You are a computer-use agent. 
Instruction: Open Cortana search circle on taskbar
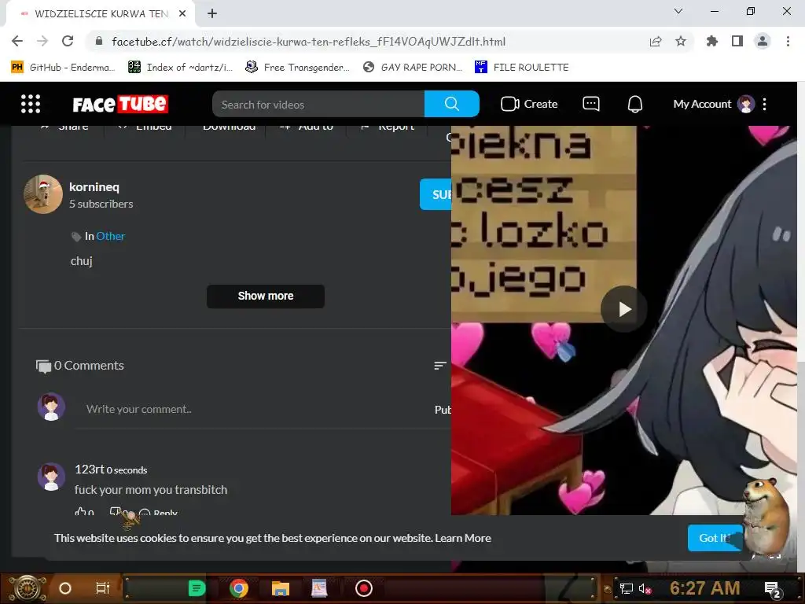point(65,588)
